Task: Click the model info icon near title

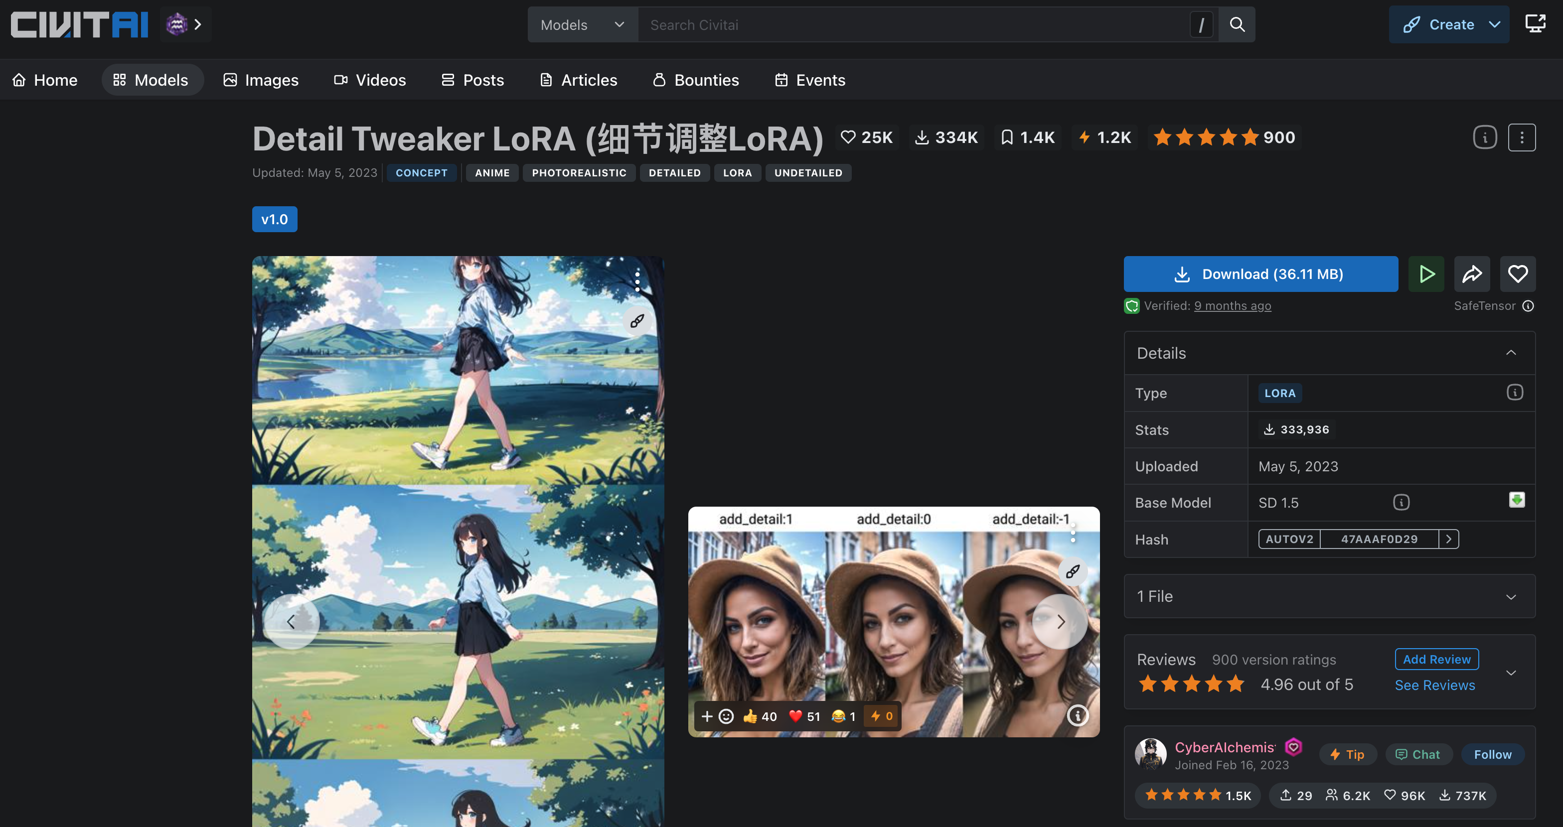Action: 1485,138
